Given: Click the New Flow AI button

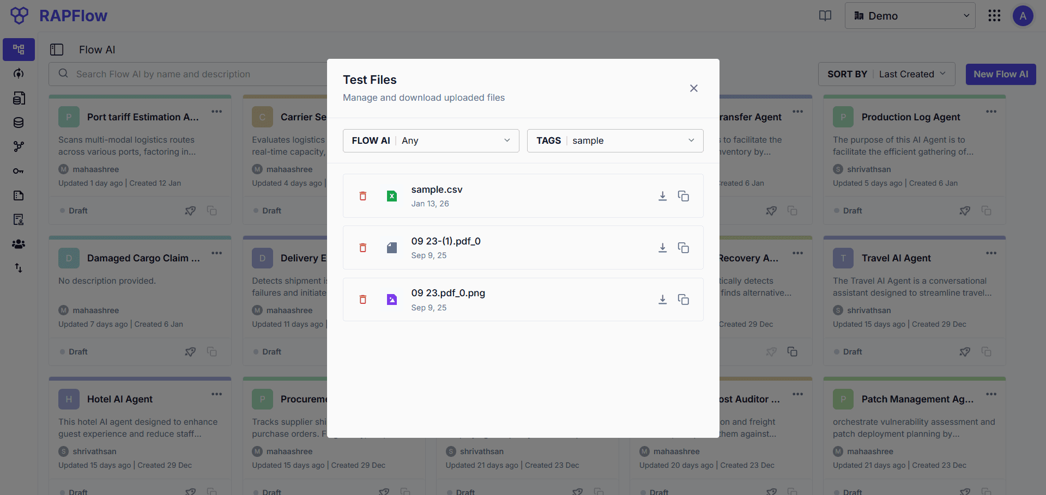Looking at the screenshot, I should [x=1000, y=74].
